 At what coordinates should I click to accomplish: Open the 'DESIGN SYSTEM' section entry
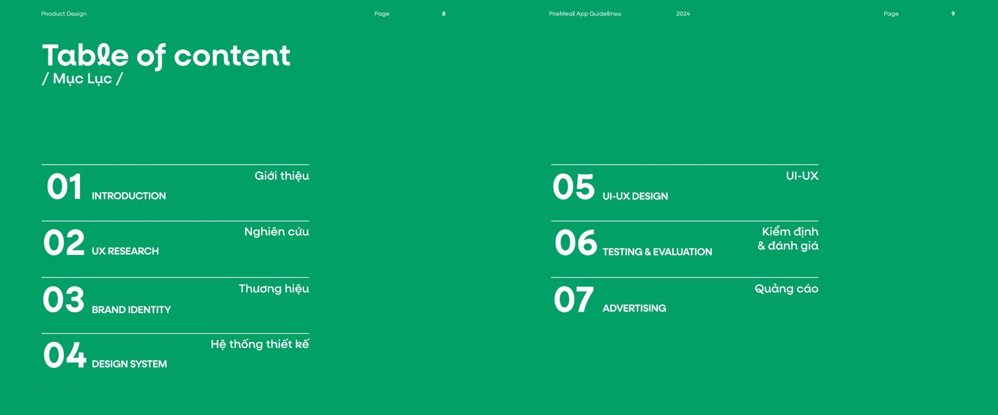tap(129, 364)
